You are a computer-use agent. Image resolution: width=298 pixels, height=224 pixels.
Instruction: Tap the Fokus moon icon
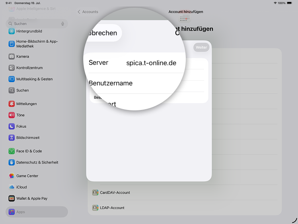click(12, 127)
